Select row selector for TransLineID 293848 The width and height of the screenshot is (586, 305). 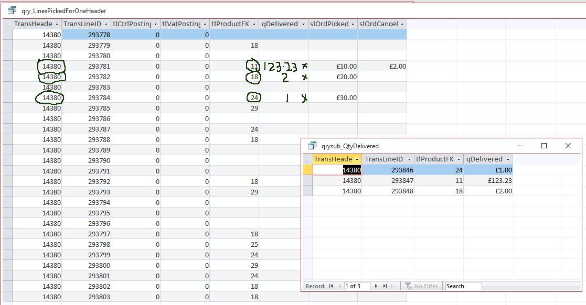point(307,191)
